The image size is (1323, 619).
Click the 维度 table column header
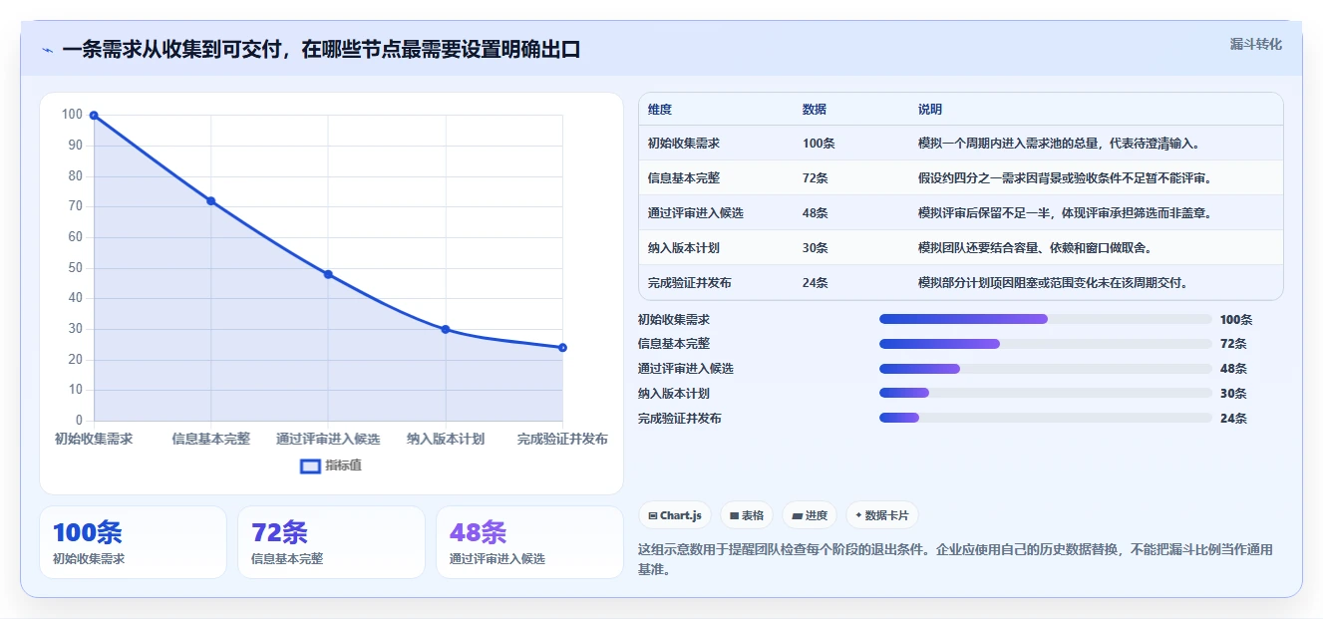[659, 110]
